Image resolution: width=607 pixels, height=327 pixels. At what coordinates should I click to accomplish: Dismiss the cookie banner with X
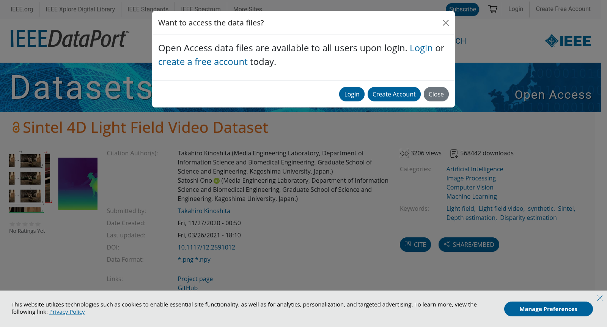pos(600,298)
